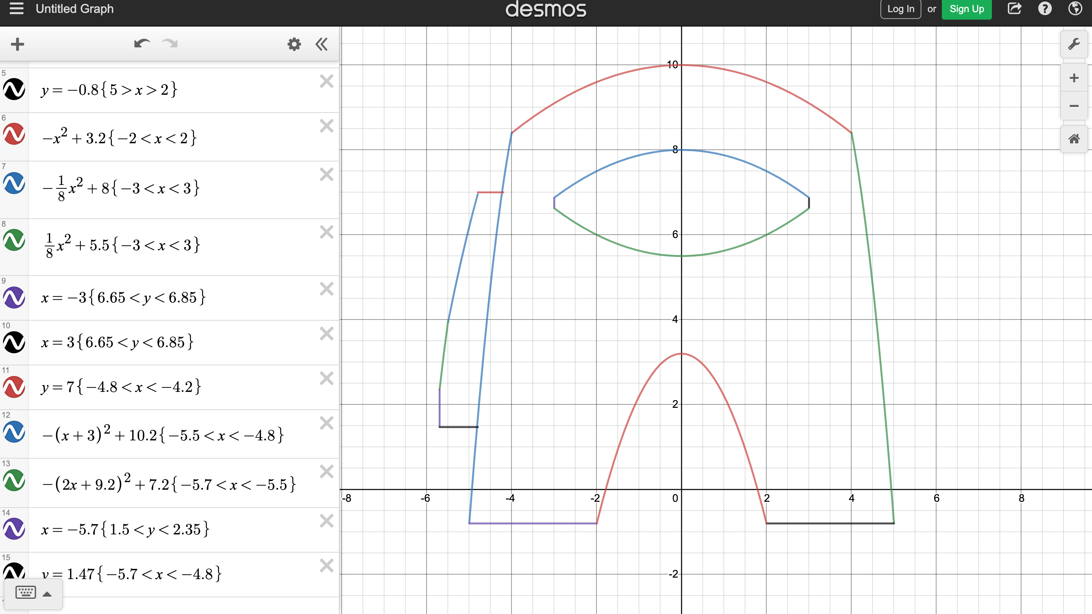Open the edit list gear options
1092x614 pixels.
[x=294, y=44]
